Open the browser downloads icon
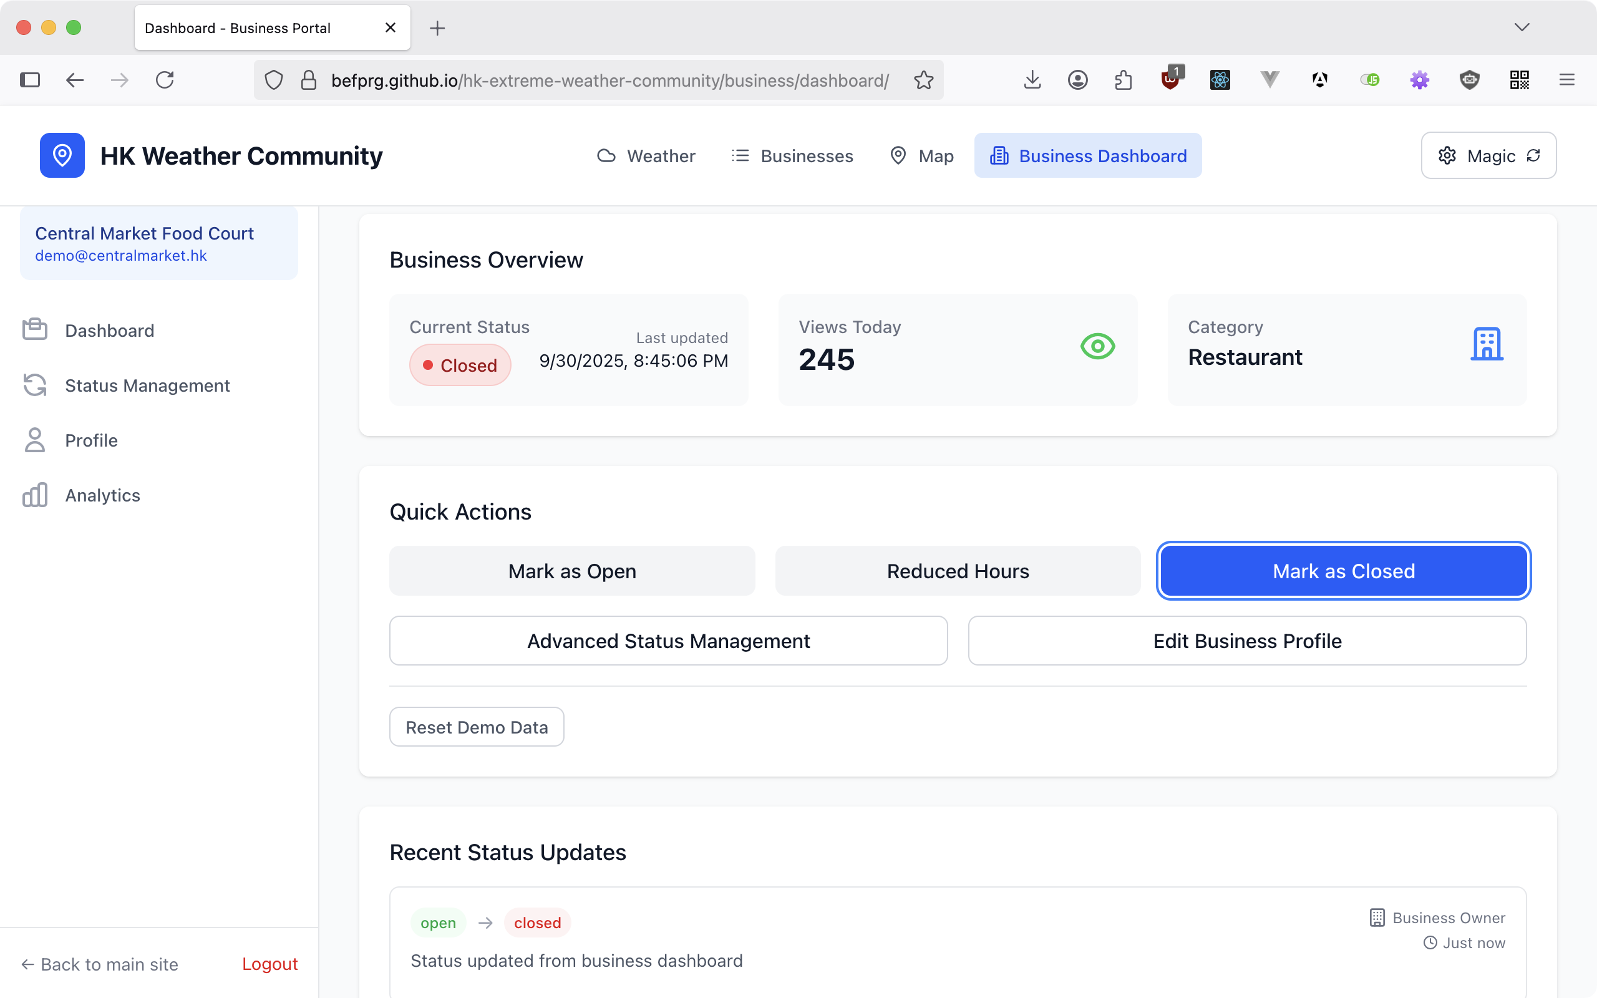This screenshot has height=998, width=1597. pos(1032,80)
